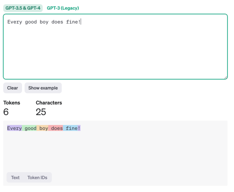Click inside the tokenizer text input area

click(115, 47)
